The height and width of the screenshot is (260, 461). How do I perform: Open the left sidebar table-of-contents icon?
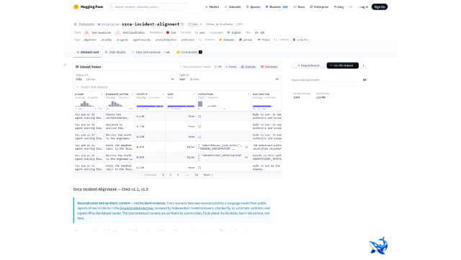65,65
